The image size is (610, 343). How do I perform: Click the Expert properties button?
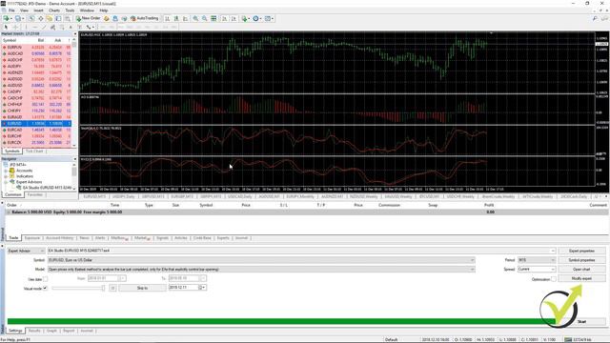pos(581,251)
